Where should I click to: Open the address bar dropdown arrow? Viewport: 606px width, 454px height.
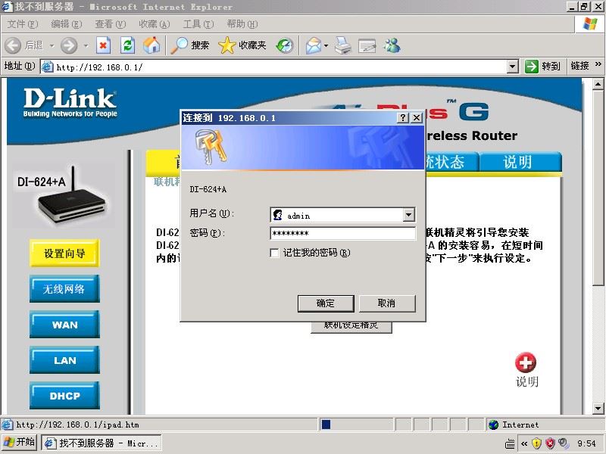click(513, 67)
